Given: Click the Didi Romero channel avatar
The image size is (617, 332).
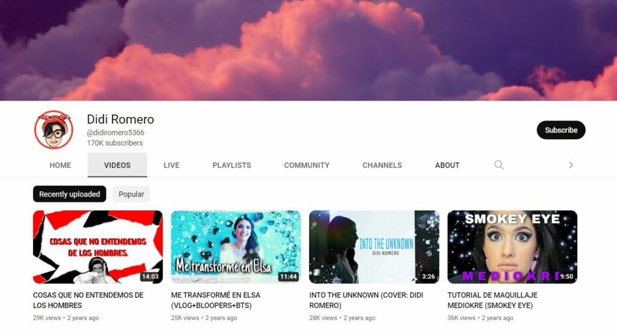Looking at the screenshot, I should click(54, 130).
